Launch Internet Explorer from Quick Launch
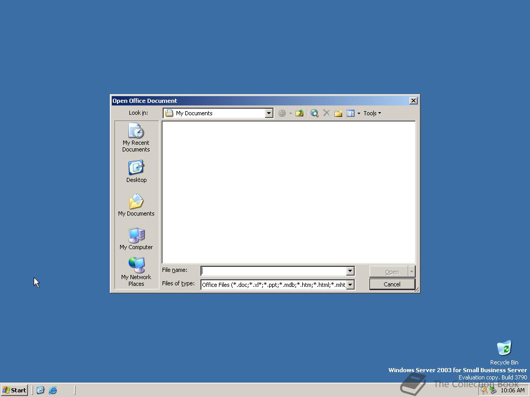Image resolution: width=530 pixels, height=397 pixels. [53, 390]
